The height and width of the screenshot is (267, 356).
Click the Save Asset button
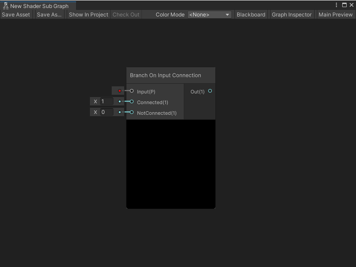tap(16, 14)
